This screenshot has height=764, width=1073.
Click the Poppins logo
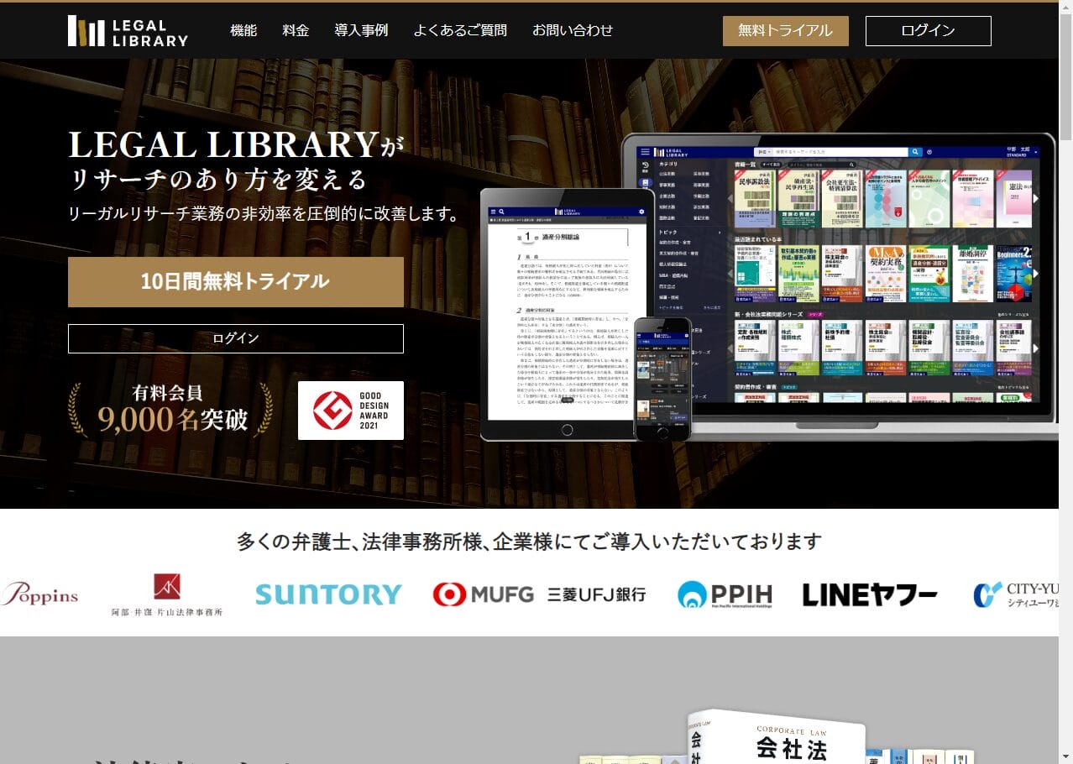pyautogui.click(x=40, y=594)
